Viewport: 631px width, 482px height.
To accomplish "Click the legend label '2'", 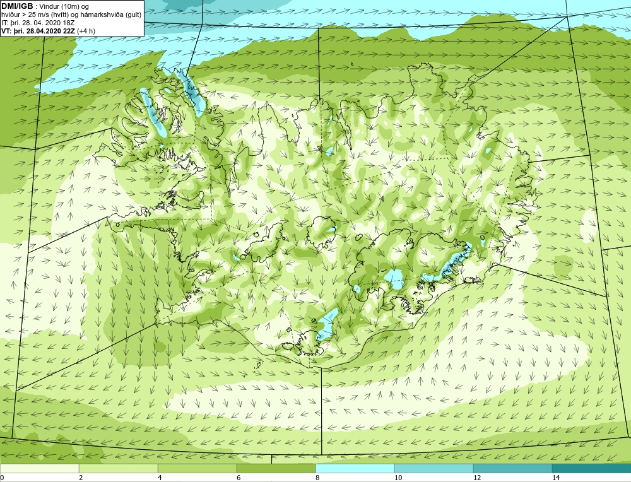I will pos(81,478).
